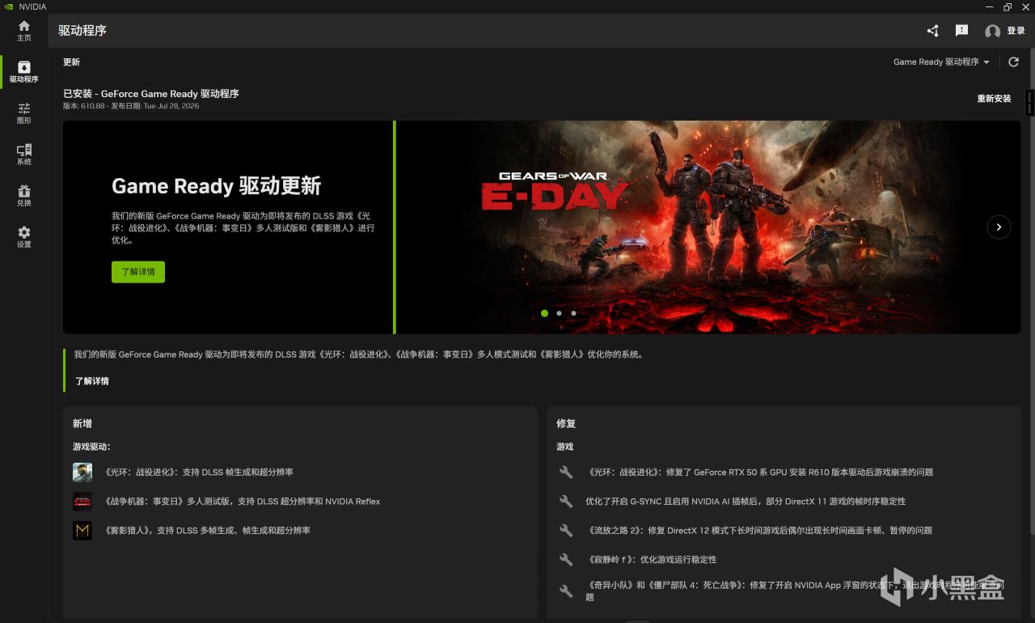Click 登录 to sign in
This screenshot has width=1035, height=623.
point(1016,32)
